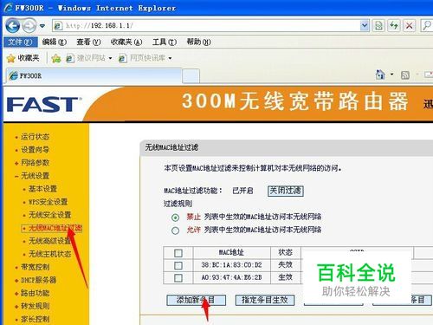This screenshot has height=325, width=433.
Task: Open the 网页快讯库 web slice gallery
Action: [x=142, y=58]
